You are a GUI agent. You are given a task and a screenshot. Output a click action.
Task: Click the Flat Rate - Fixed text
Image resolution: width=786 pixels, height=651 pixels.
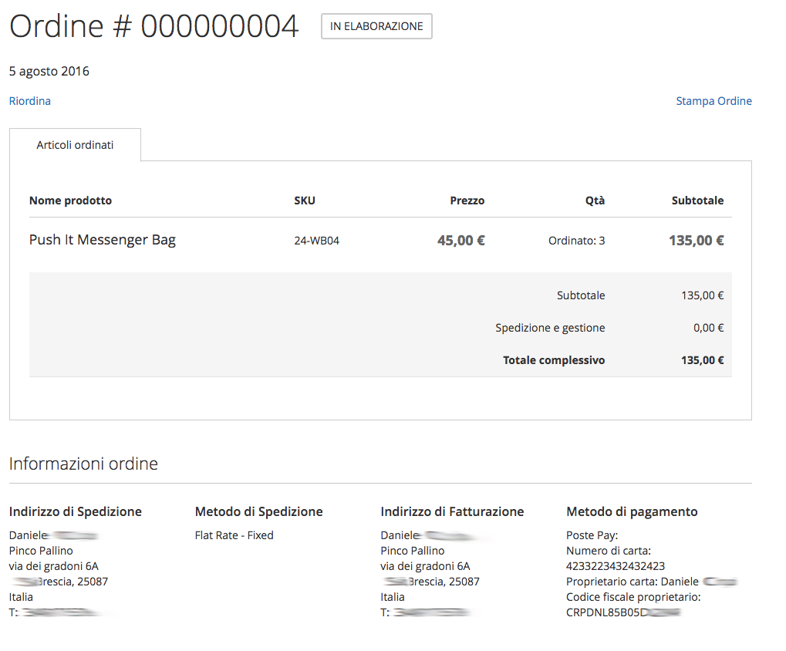coord(234,535)
